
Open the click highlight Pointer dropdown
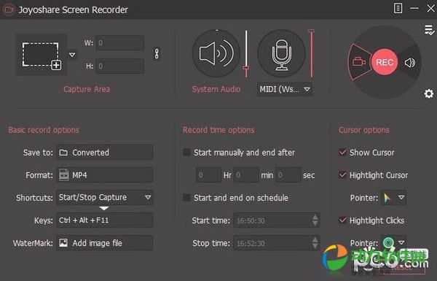pyautogui.click(x=393, y=242)
